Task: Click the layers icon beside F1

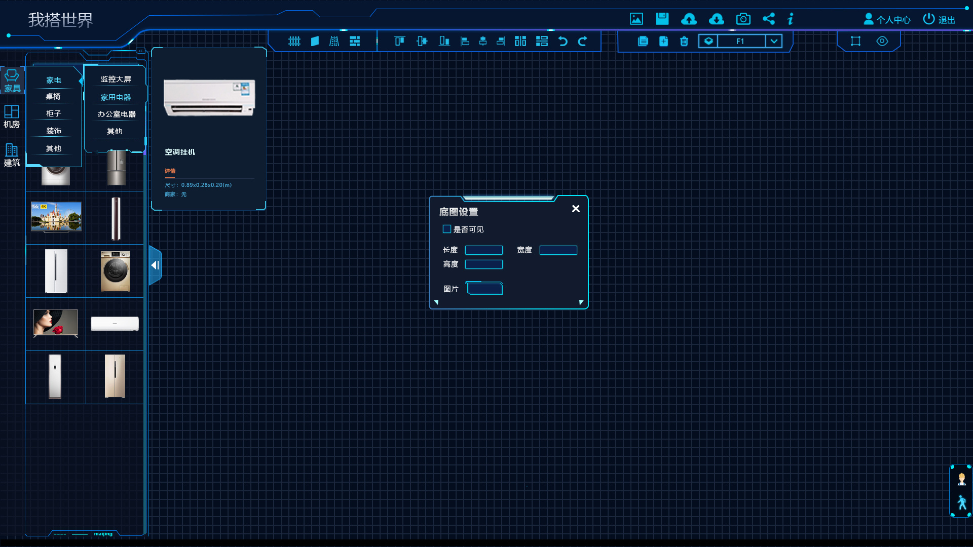Action: (708, 41)
